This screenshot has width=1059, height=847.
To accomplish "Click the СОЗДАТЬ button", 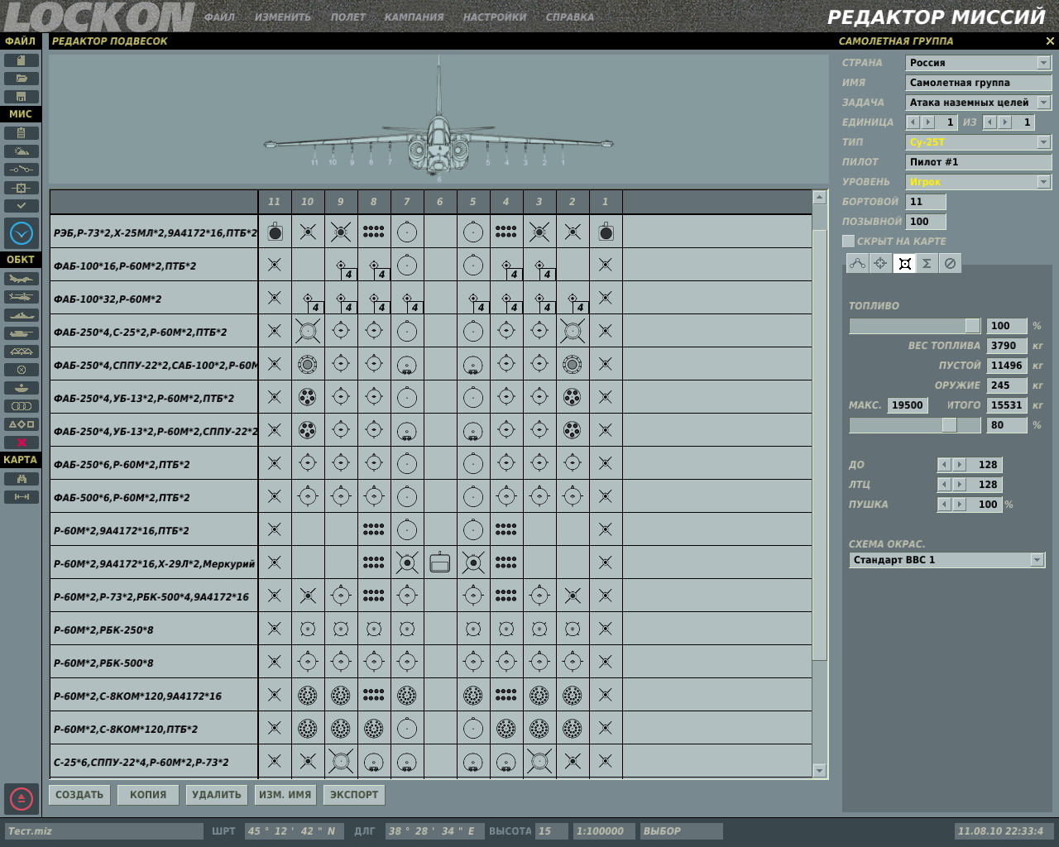I will point(79,795).
